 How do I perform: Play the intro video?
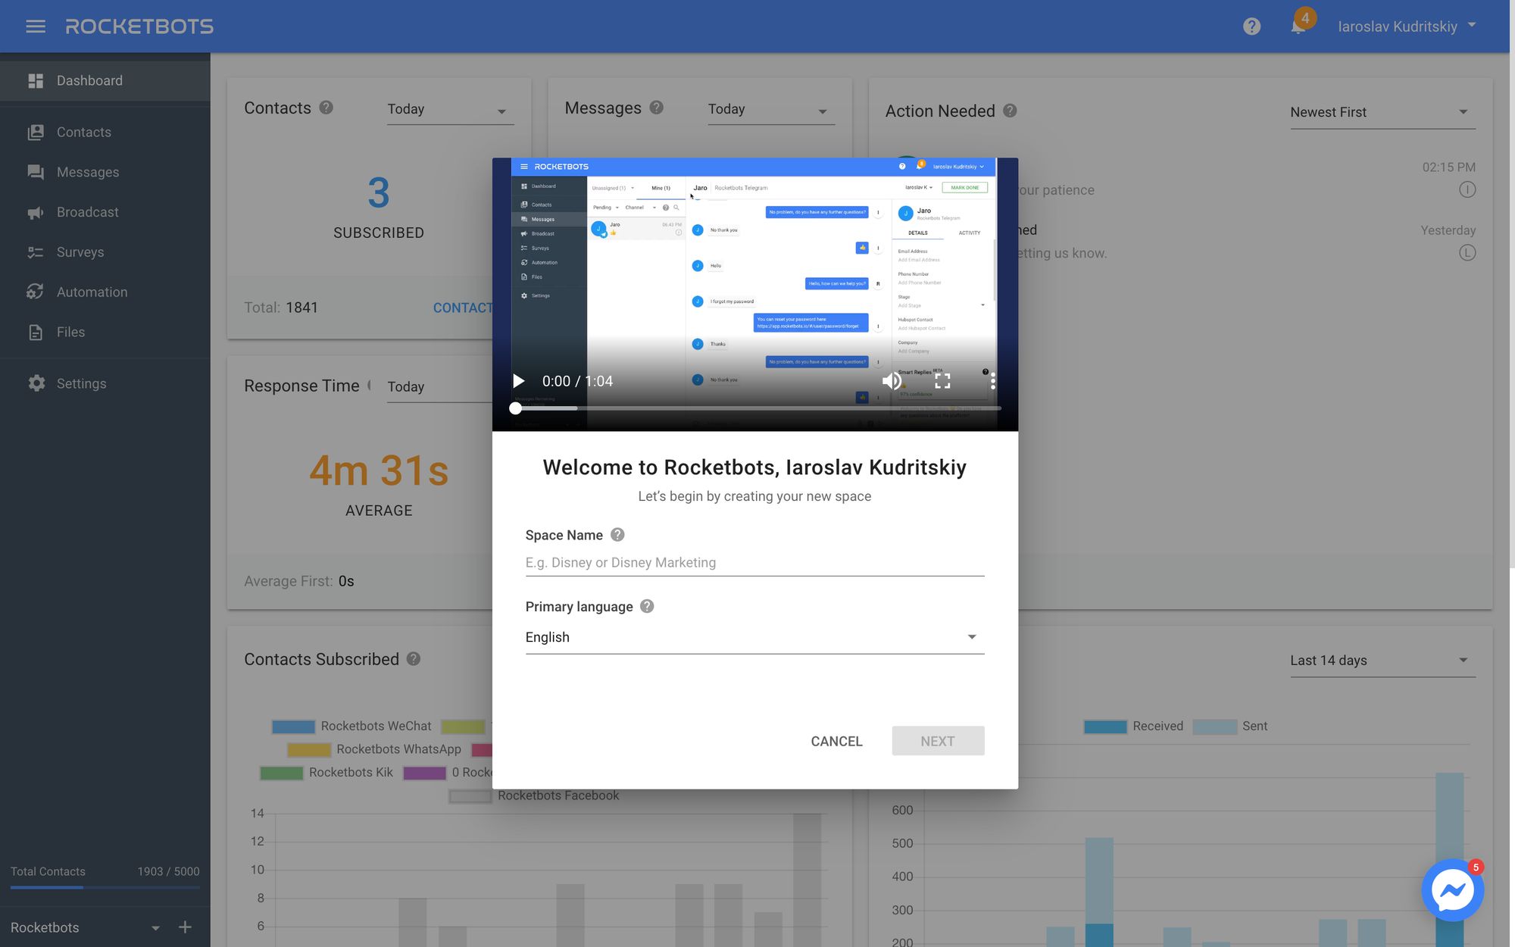tap(519, 381)
